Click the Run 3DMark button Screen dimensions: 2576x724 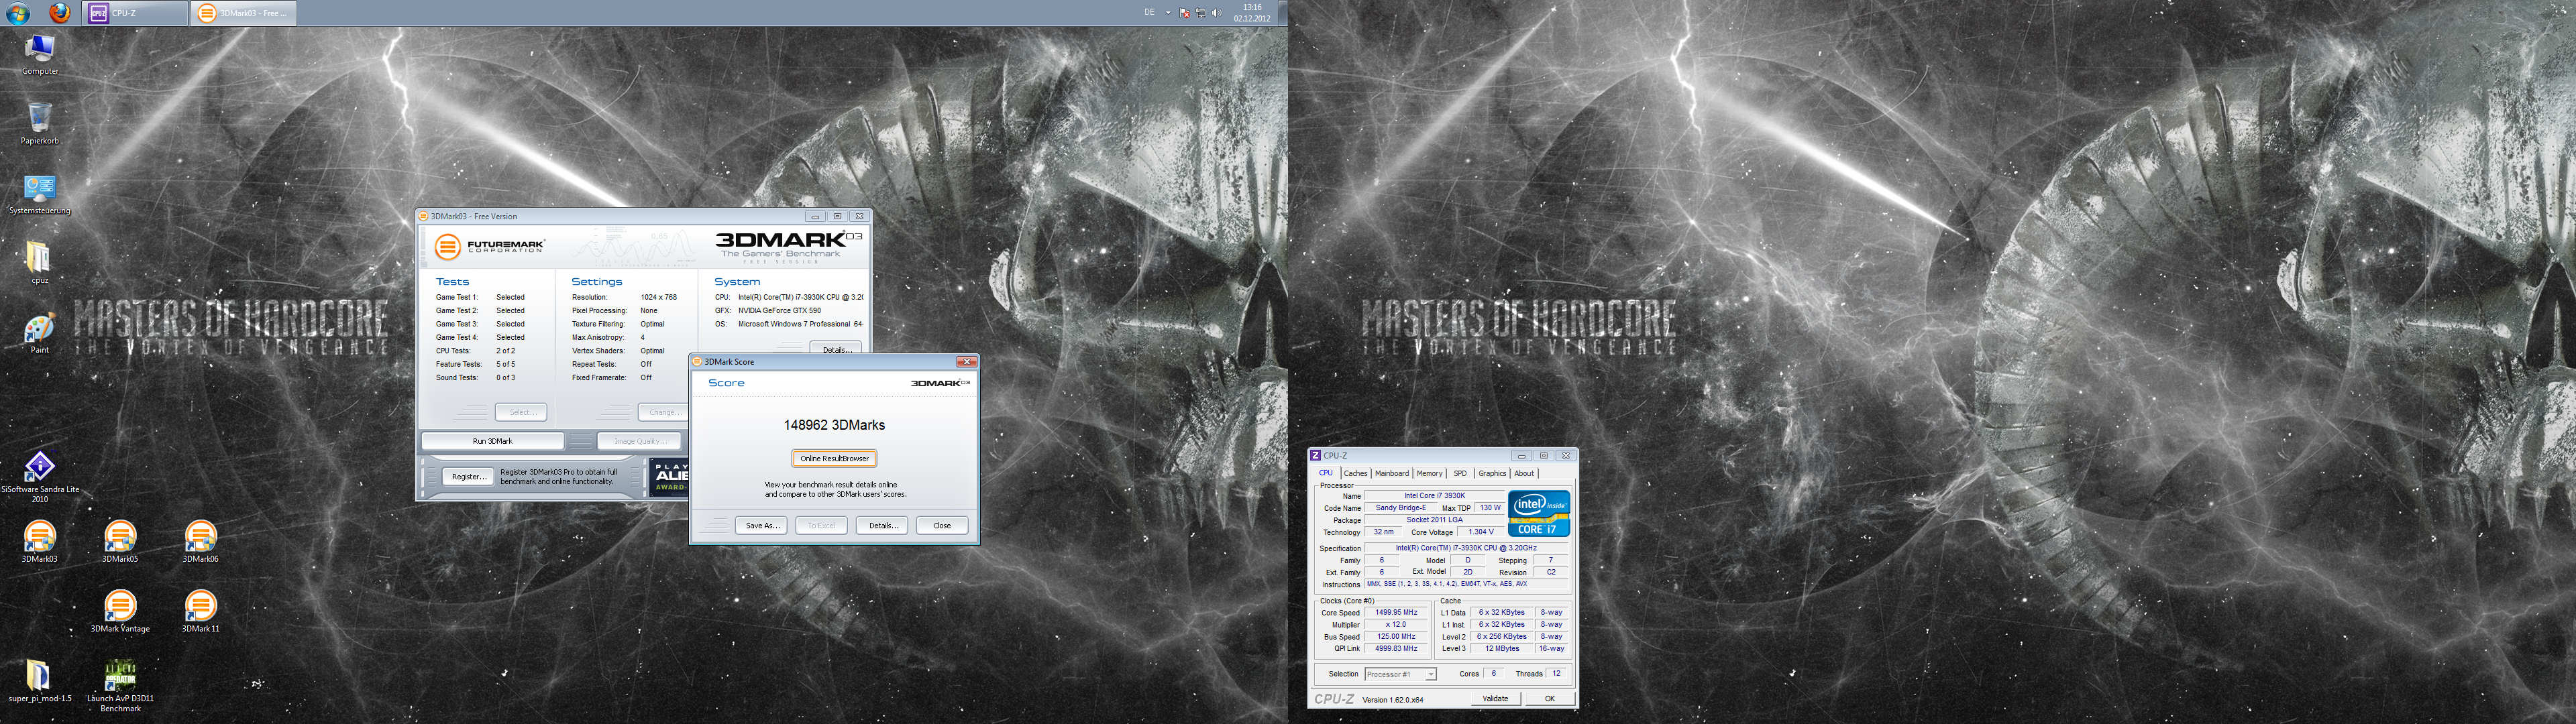pyautogui.click(x=492, y=441)
